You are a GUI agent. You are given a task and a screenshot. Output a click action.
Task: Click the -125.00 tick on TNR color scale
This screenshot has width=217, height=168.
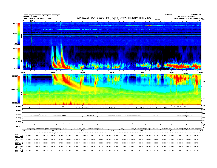15,76
